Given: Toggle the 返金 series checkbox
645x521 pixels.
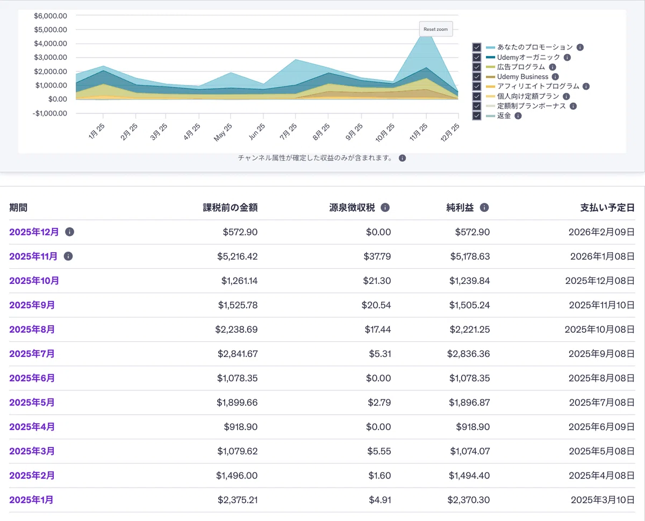Looking at the screenshot, I should [x=477, y=116].
